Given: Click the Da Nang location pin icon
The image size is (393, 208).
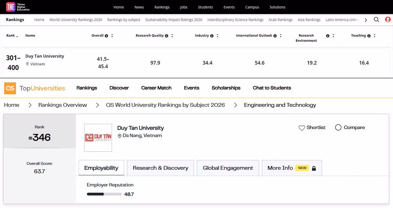Looking at the screenshot, I should tap(120, 136).
